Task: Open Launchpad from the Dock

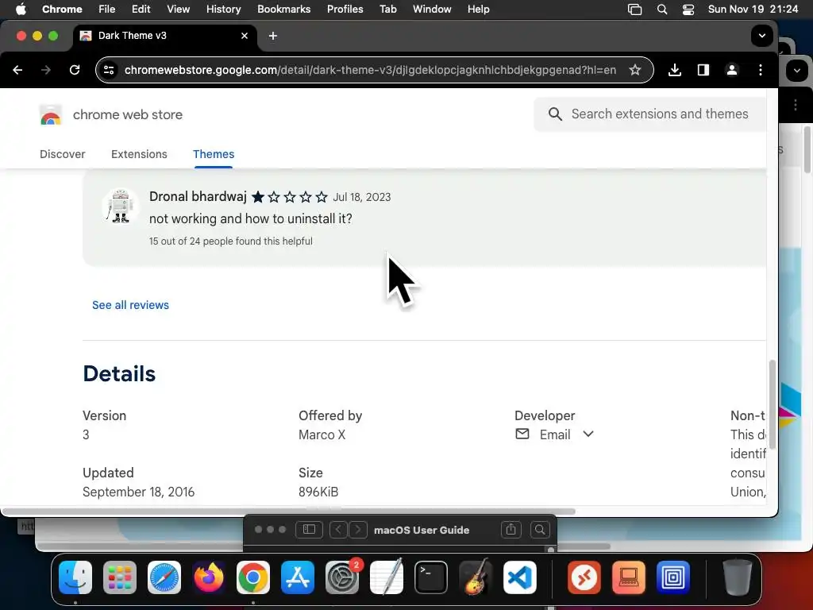Action: coord(120,577)
